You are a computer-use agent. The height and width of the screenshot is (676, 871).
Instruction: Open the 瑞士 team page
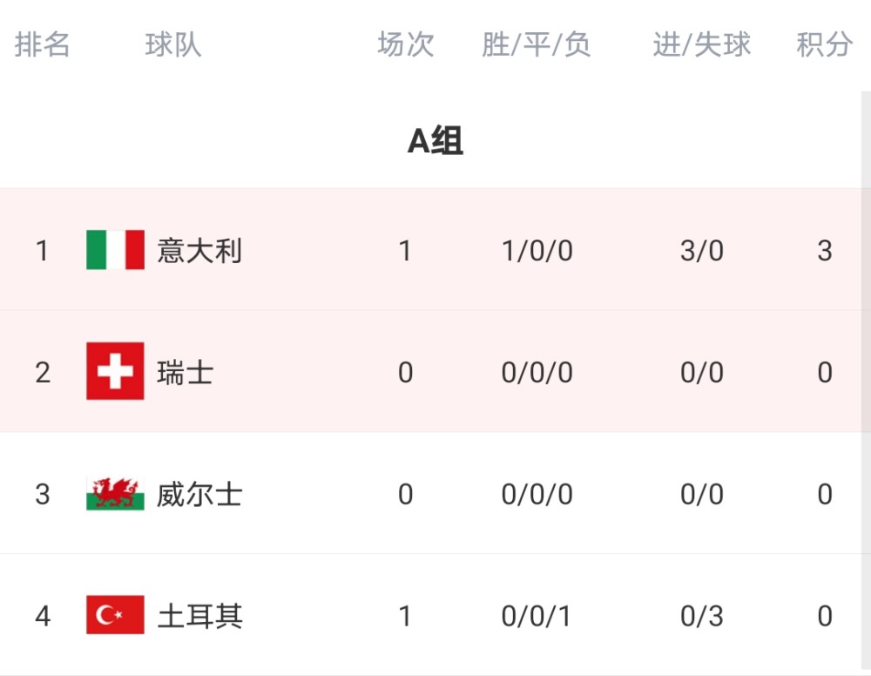pos(186,372)
